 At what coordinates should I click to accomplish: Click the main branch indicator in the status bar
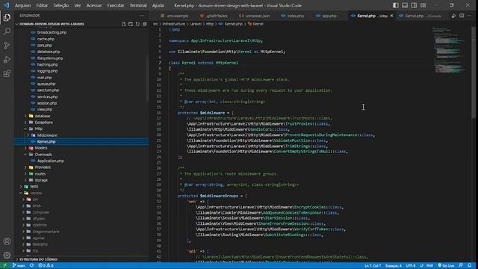coord(19,266)
